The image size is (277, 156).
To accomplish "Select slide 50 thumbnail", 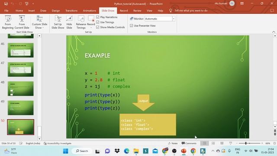I will (21, 127).
